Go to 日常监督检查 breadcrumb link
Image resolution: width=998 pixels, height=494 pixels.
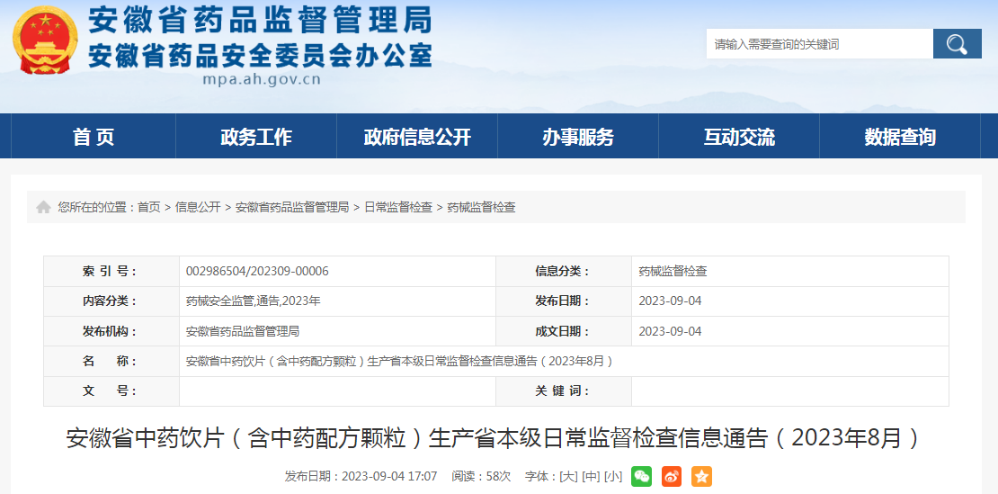pos(398,207)
